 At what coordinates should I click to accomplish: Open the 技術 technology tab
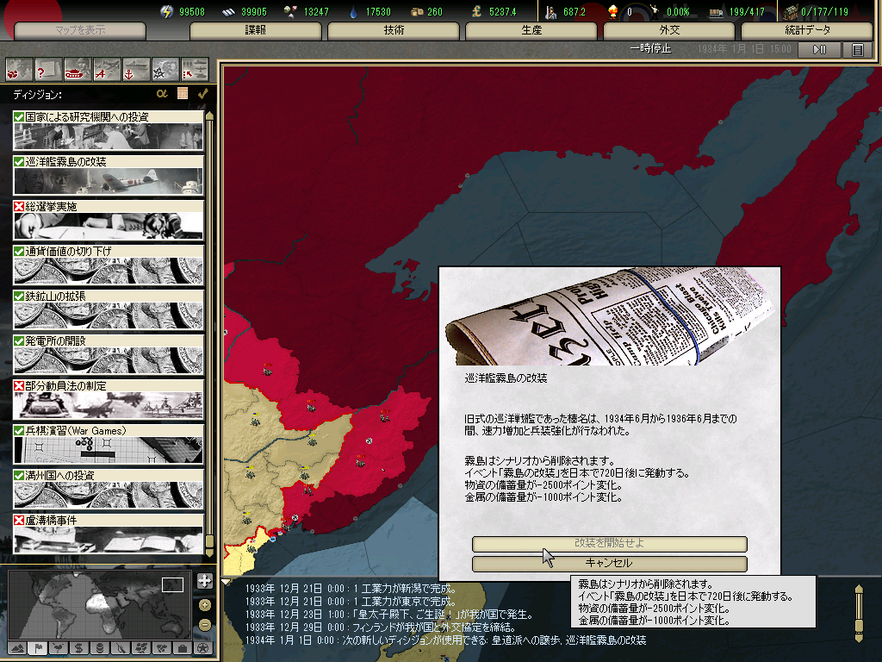pyautogui.click(x=394, y=30)
